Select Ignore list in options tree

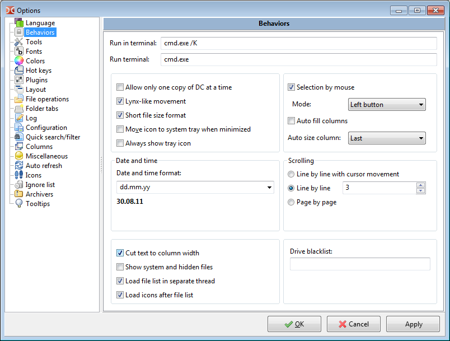pyautogui.click(x=40, y=185)
